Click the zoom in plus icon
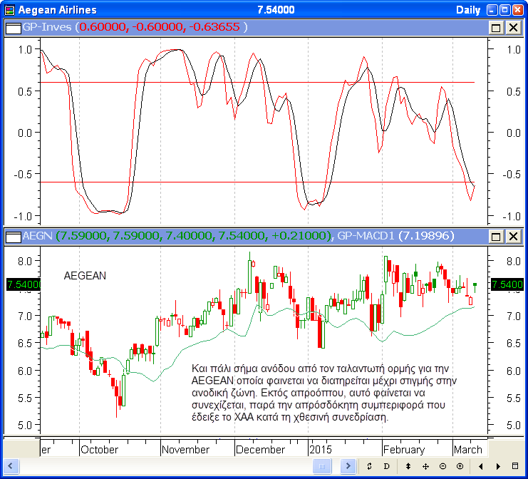This screenshot has width=528, height=479. tap(460, 466)
